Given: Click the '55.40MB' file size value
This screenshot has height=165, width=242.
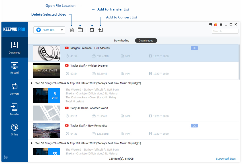Looking at the screenshot, I should click(102, 74).
